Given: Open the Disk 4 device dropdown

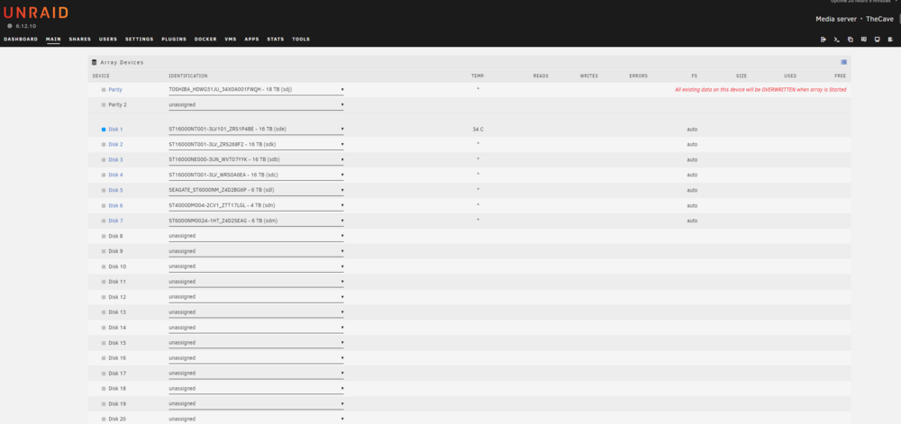Looking at the screenshot, I should coord(256,175).
